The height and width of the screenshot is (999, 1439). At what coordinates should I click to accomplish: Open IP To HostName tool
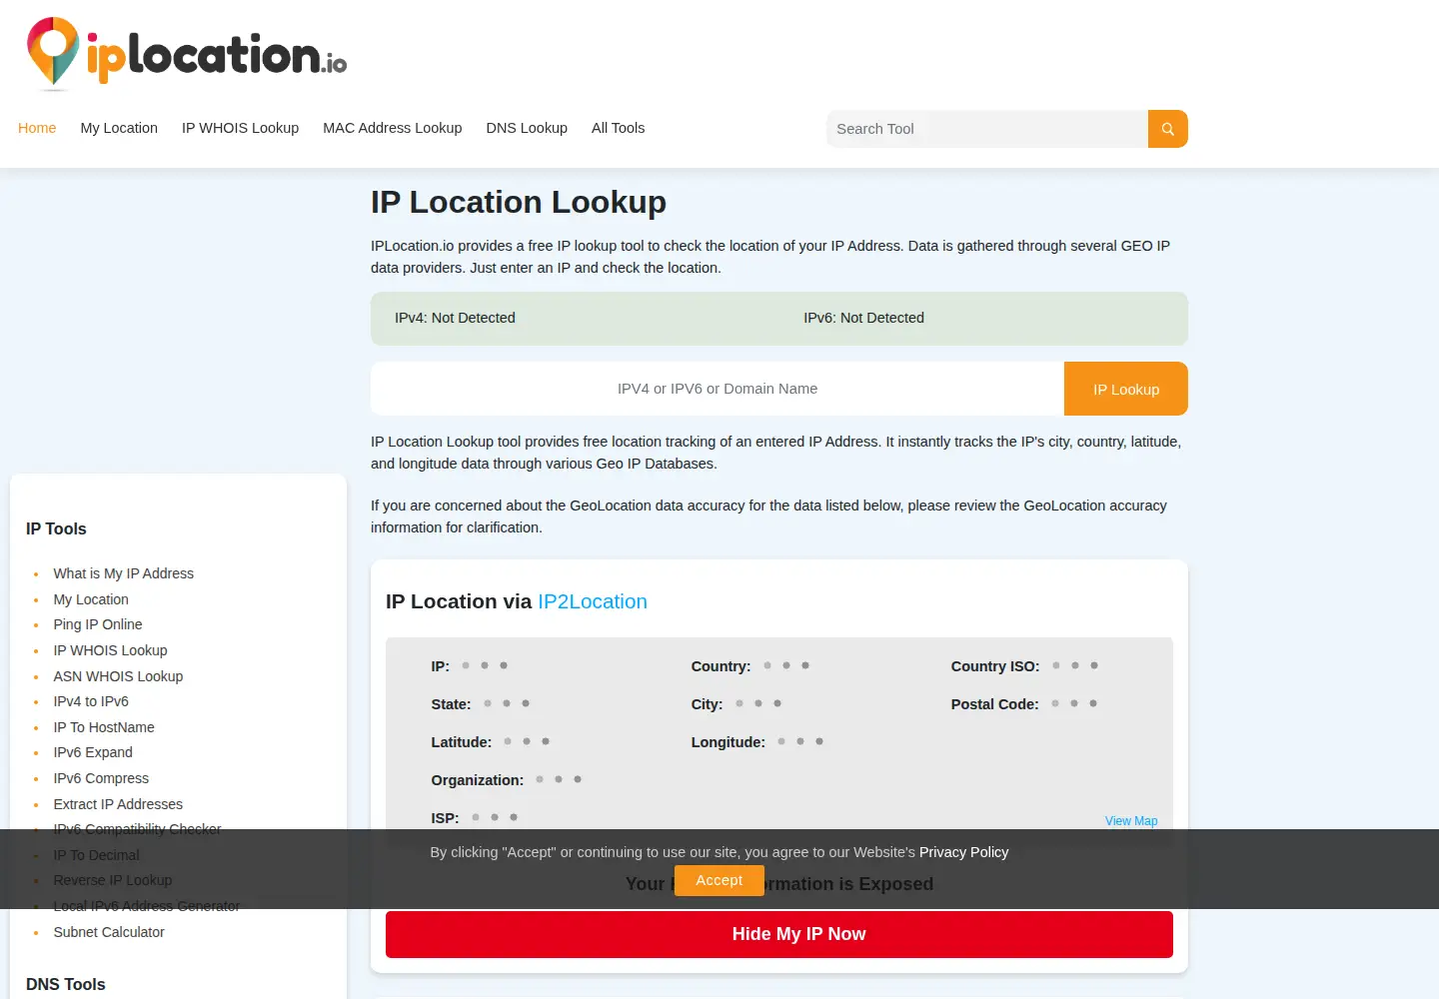[x=104, y=727]
